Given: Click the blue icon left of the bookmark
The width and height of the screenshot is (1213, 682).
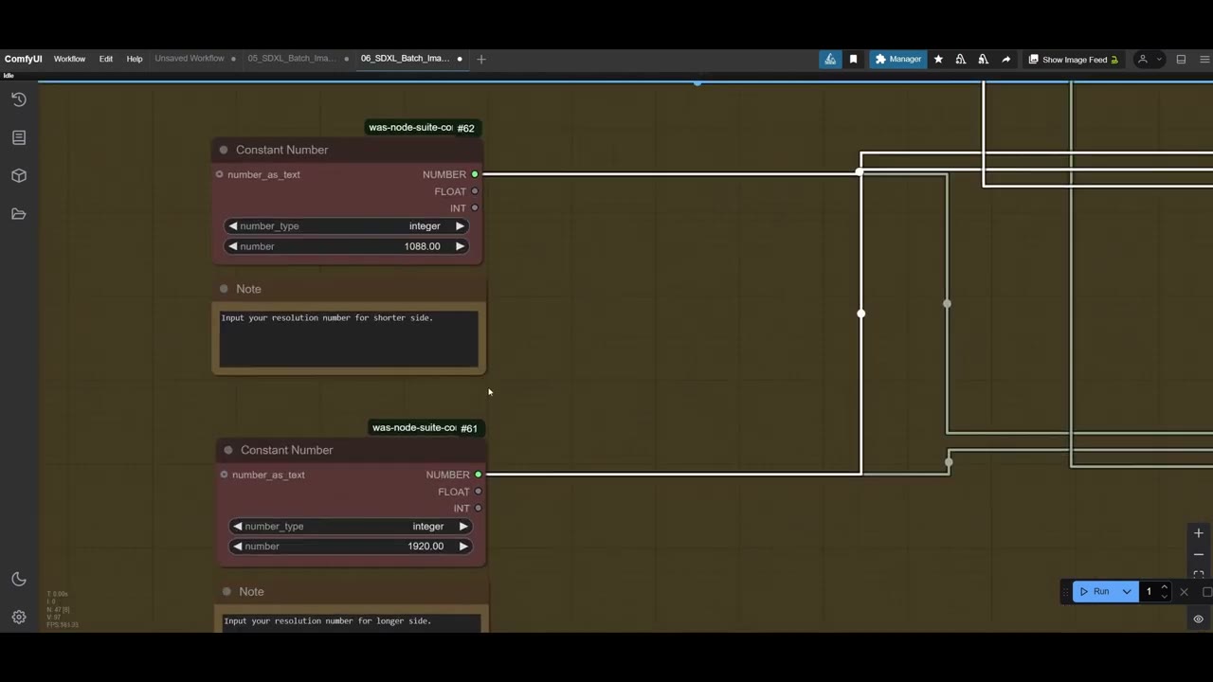Looking at the screenshot, I should [830, 59].
